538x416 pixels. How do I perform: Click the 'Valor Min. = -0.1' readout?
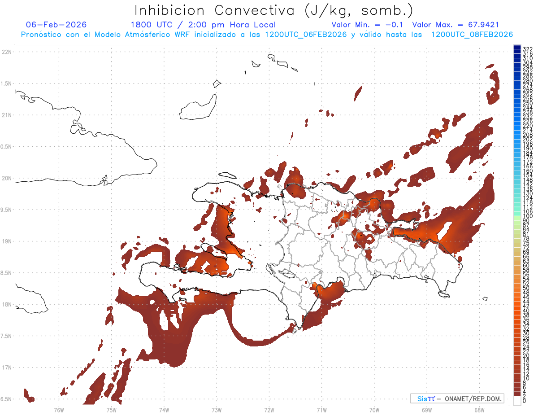[x=368, y=25]
